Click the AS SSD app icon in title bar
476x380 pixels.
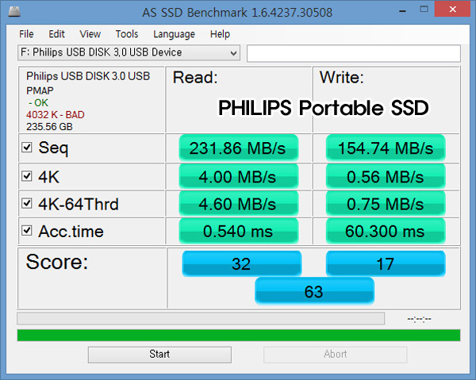coord(14,12)
